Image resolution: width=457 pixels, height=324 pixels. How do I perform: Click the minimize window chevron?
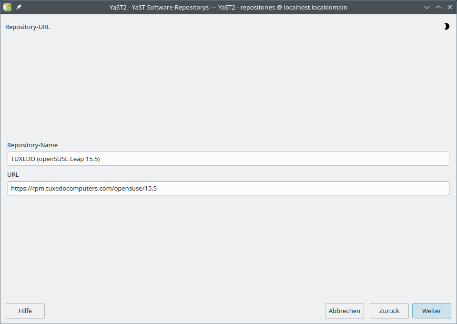[x=427, y=7]
